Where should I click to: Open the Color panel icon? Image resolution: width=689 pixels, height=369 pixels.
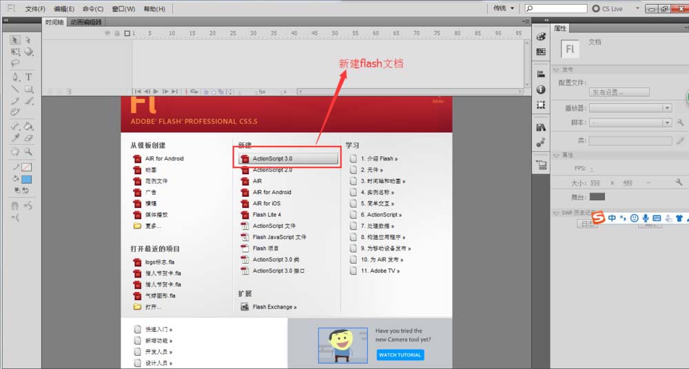point(541,37)
